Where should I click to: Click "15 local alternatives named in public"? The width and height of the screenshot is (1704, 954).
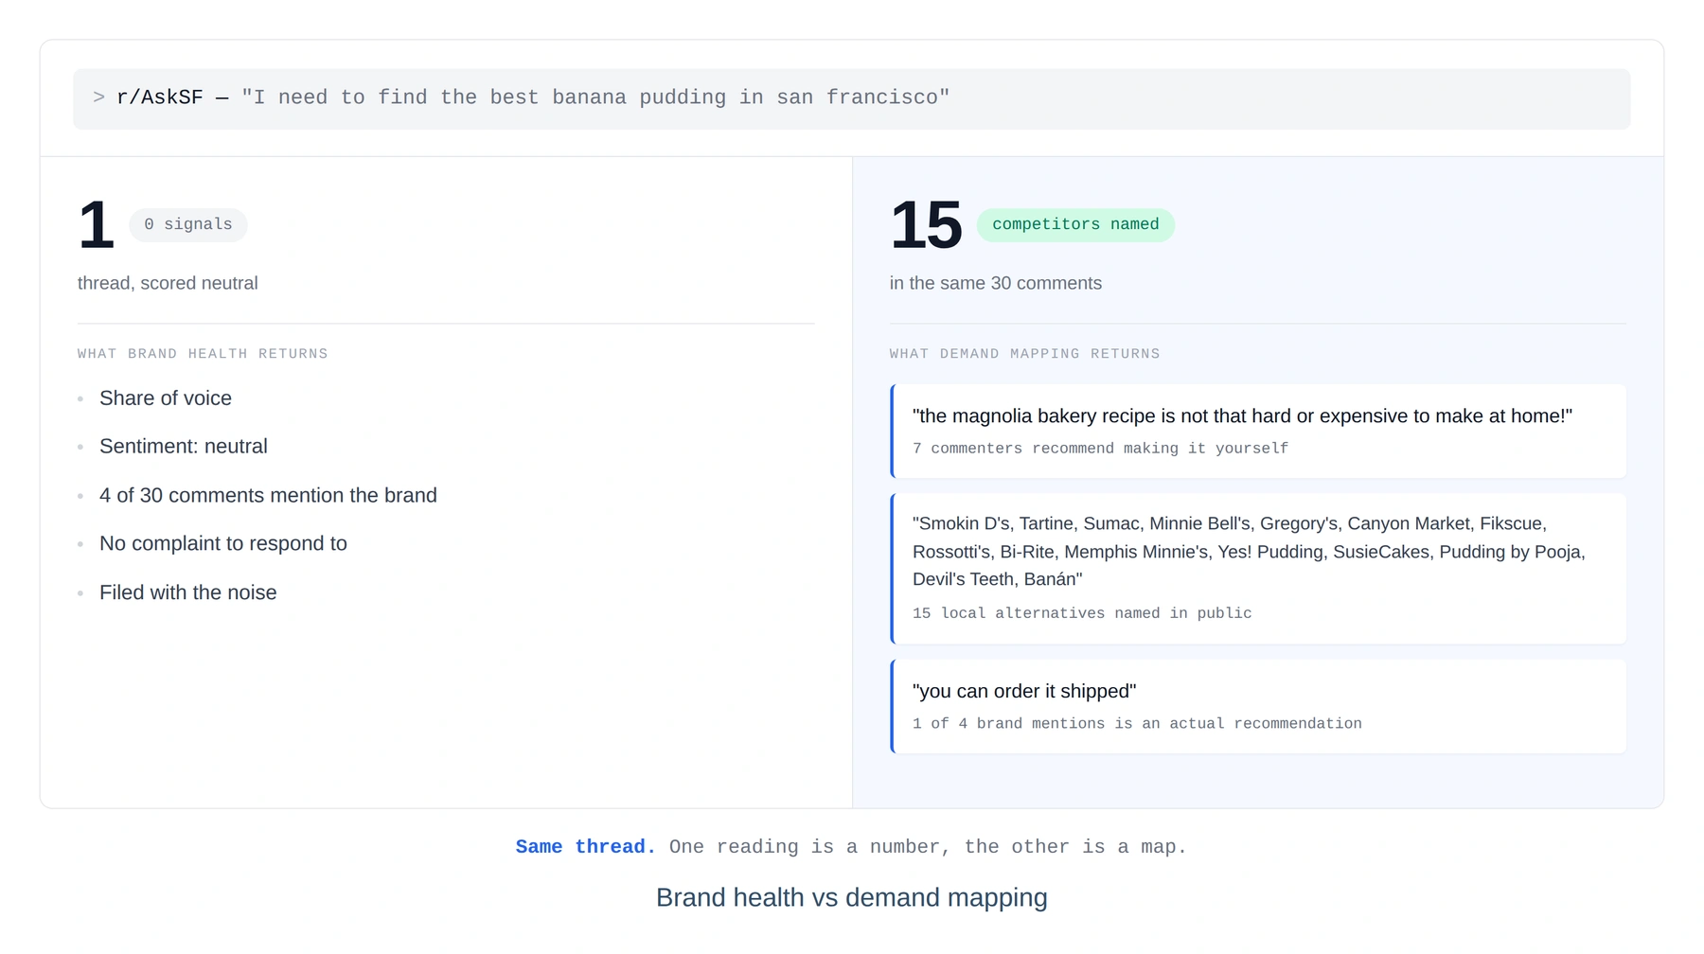tap(1082, 613)
